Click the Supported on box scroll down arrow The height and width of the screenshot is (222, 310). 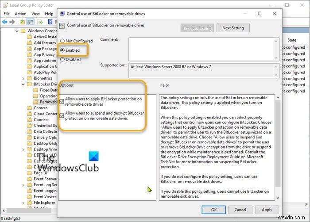276,75
